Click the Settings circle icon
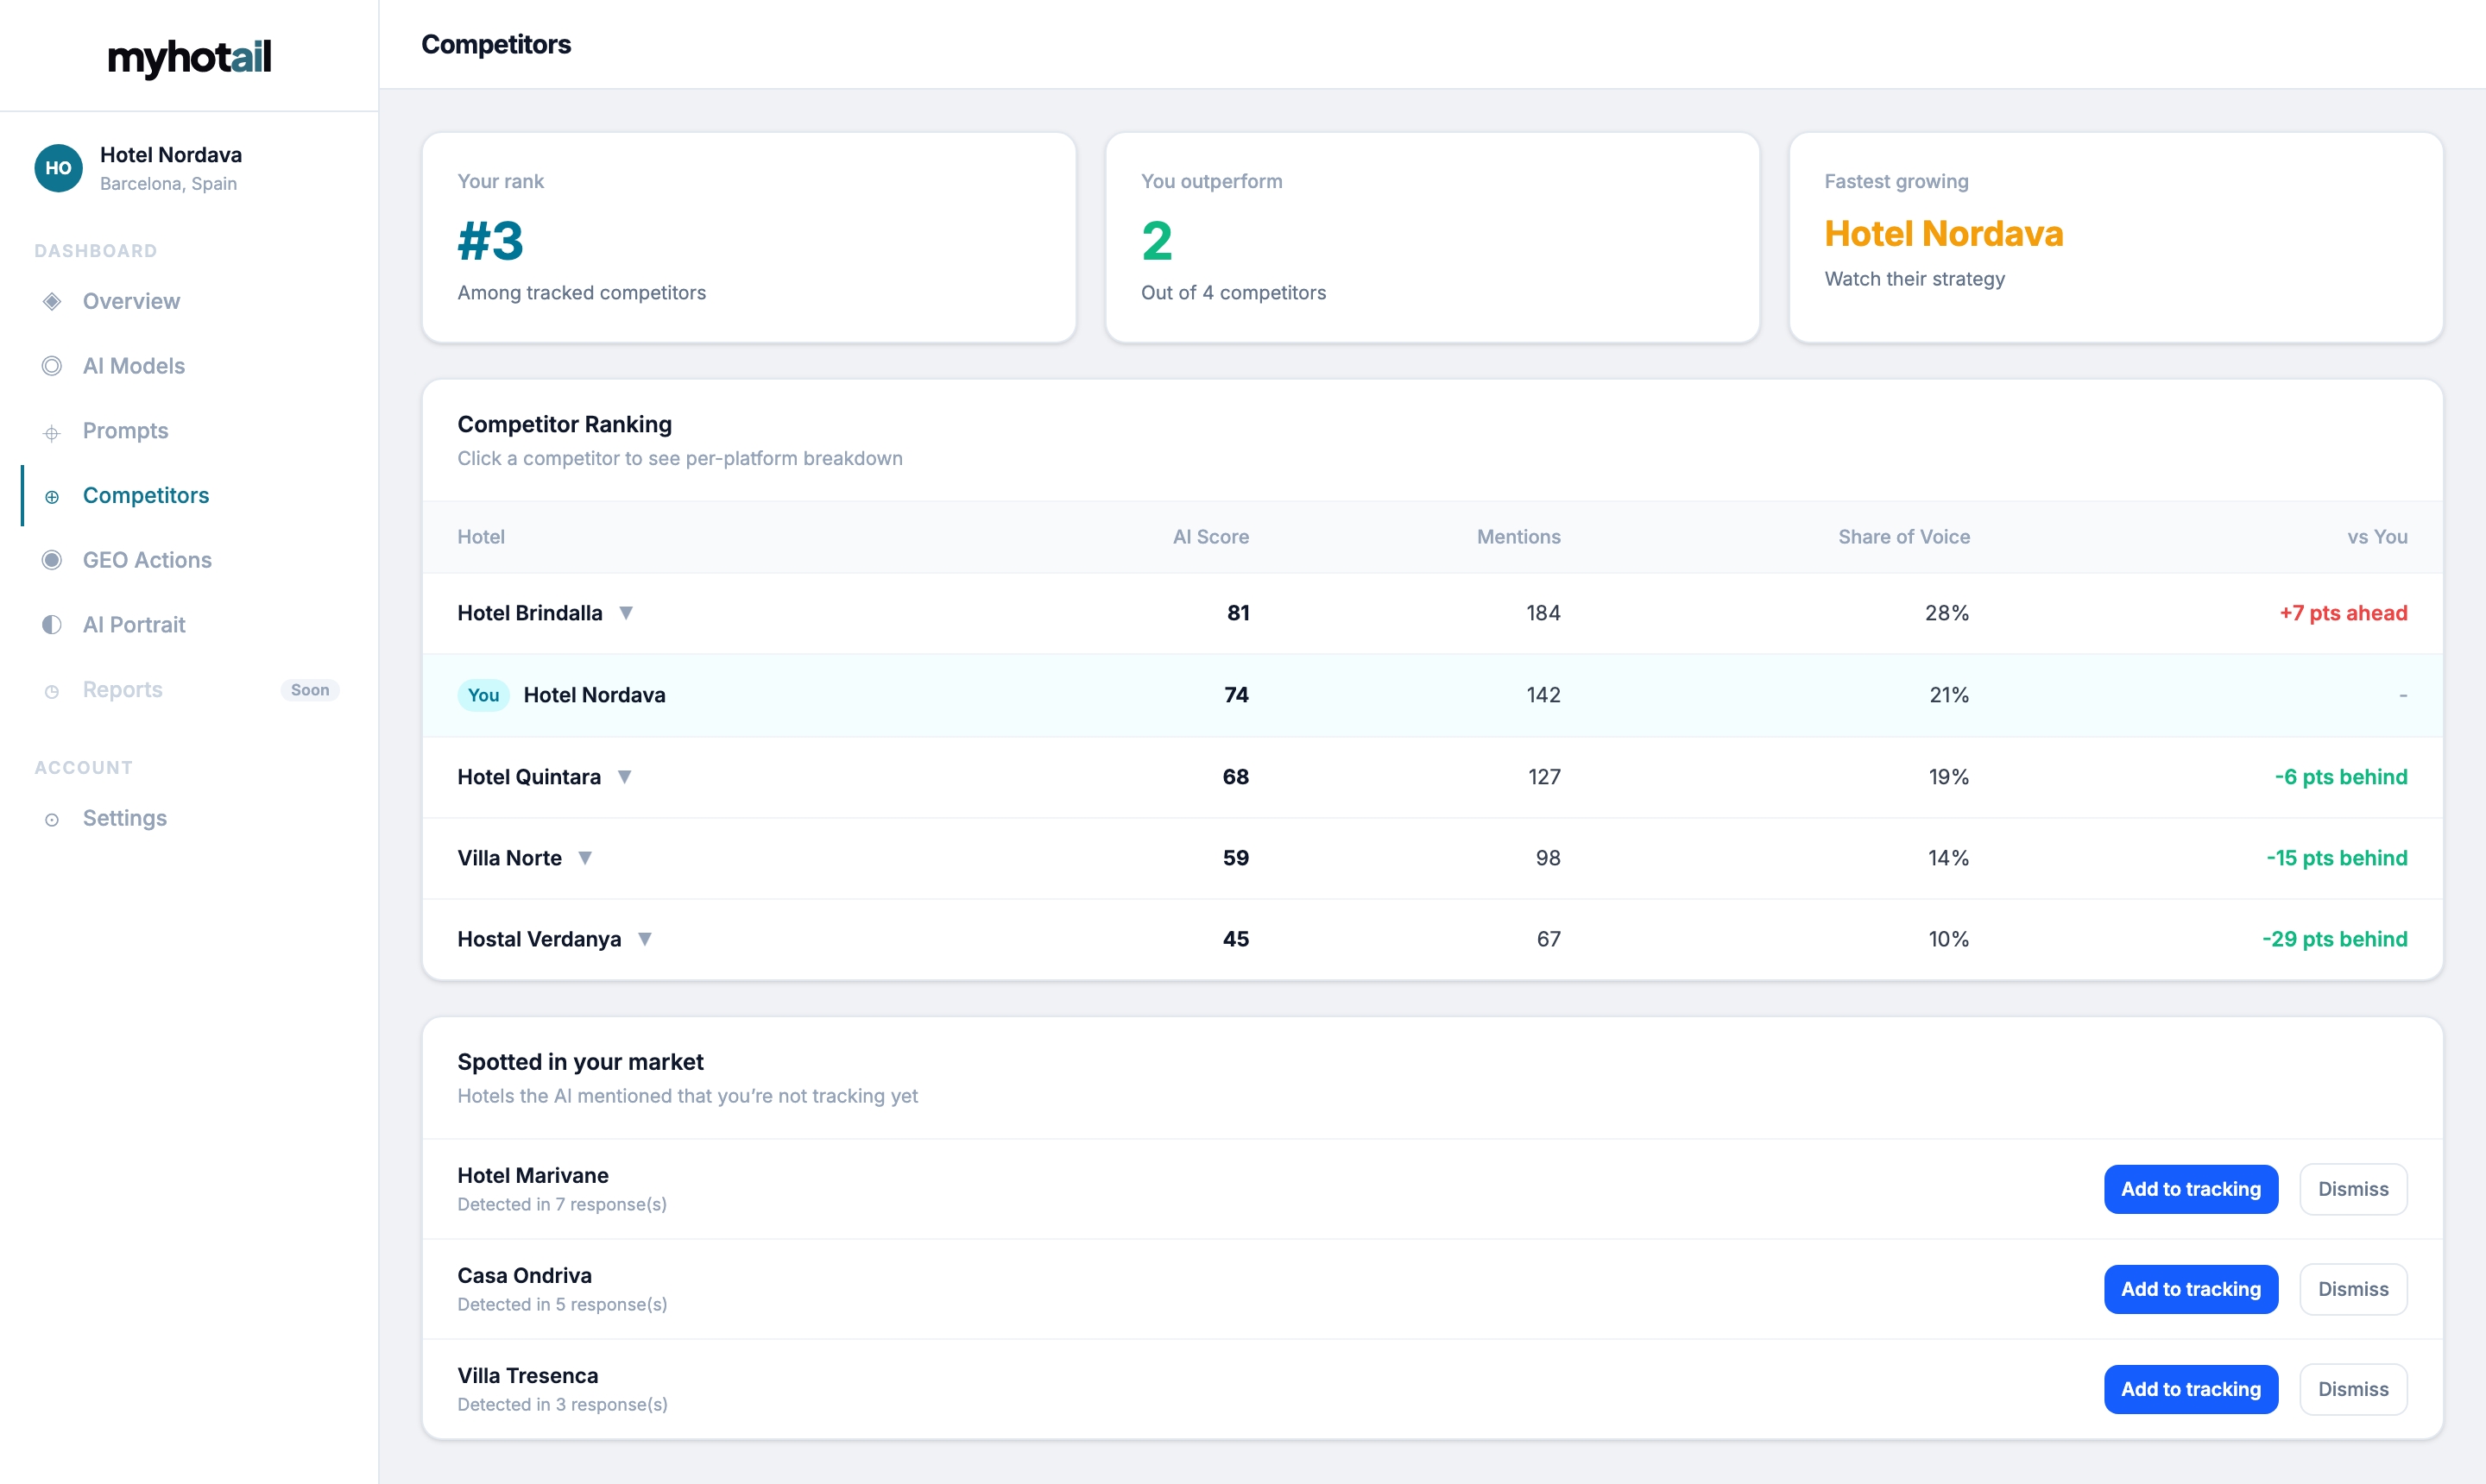Viewport: 2486px width, 1484px height. 52,820
